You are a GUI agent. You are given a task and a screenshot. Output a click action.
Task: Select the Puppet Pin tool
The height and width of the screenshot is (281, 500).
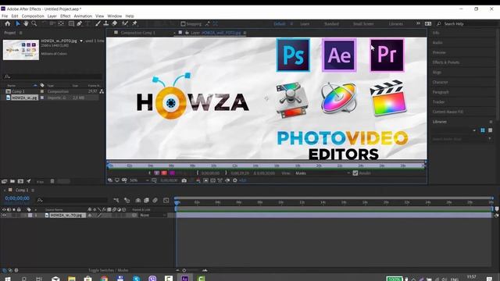134,23
